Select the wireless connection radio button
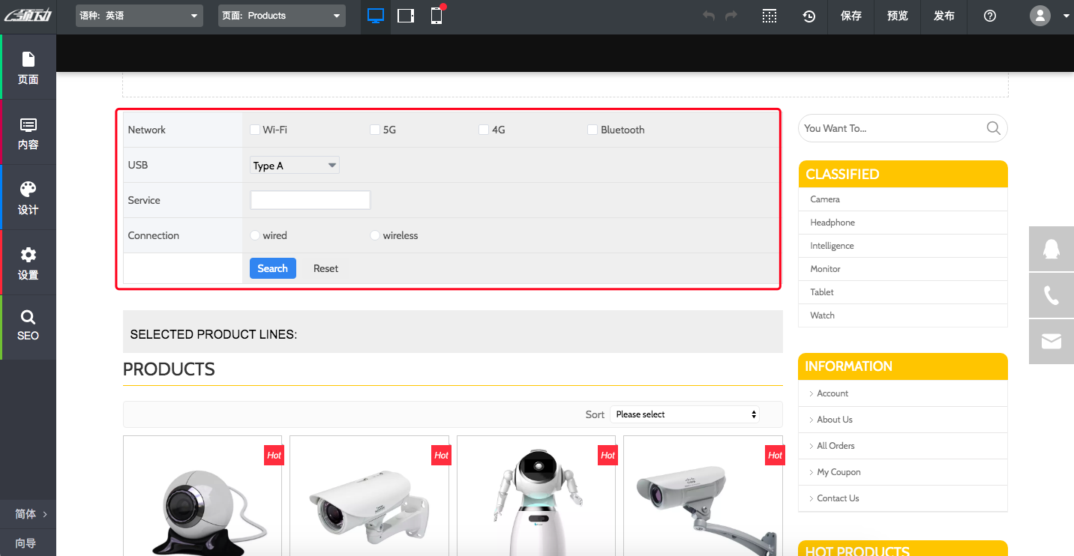Screen dimensions: 1074x556 [375, 235]
